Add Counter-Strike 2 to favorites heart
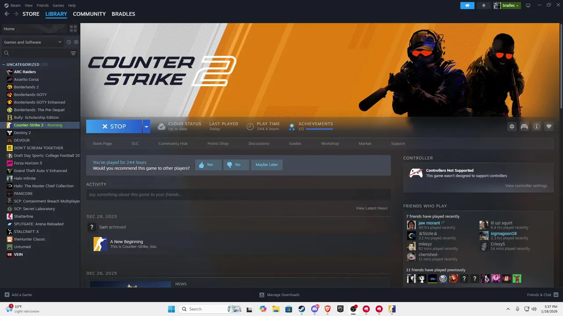The height and width of the screenshot is (316, 563). [x=549, y=126]
